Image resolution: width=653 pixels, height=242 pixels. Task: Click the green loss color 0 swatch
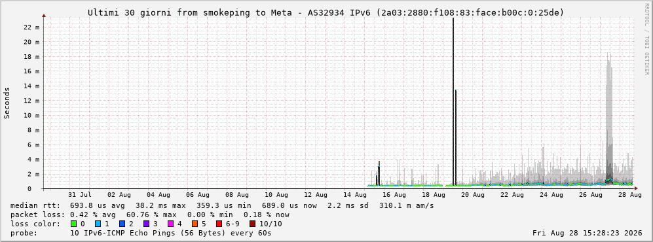pos(74,224)
